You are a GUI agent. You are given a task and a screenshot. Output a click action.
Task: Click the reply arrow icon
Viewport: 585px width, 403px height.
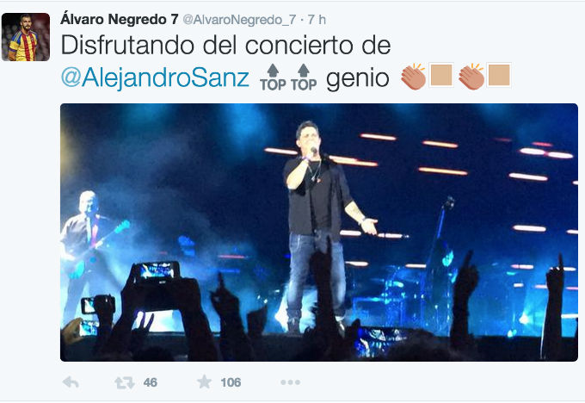point(71,382)
